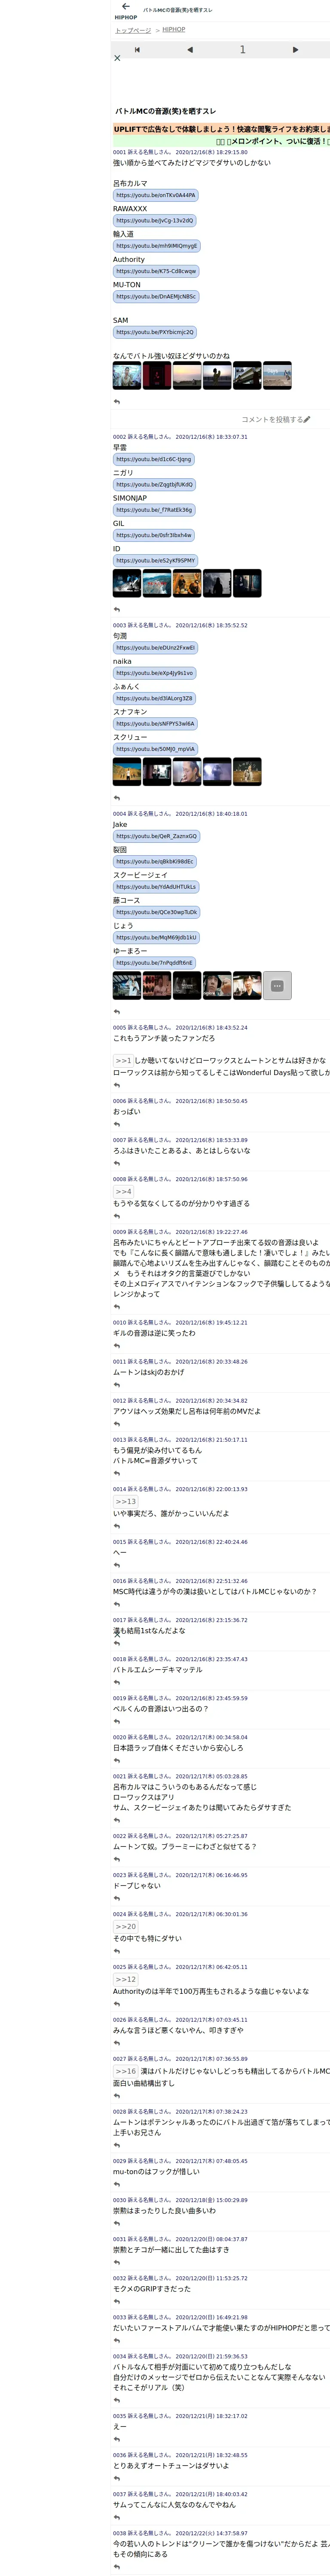Open the HIPHOP breadcrumb link
330x2576 pixels.
tap(174, 30)
